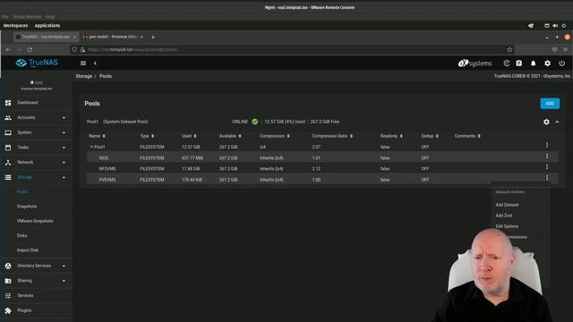Image resolution: width=573 pixels, height=322 pixels.
Task: Open the top bar settings gear
Action: 547,64
